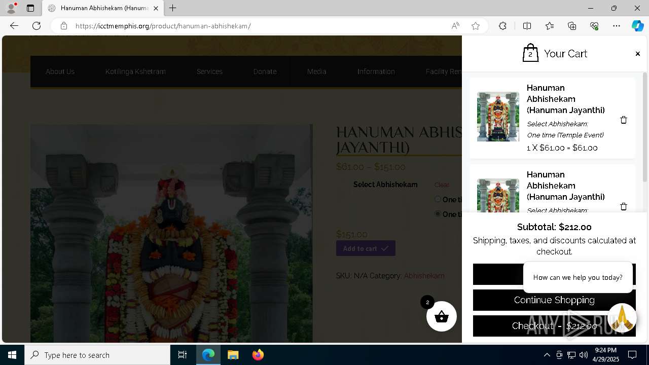This screenshot has height=365, width=649.
Task: Open Copilot sidebar
Action: (x=637, y=26)
